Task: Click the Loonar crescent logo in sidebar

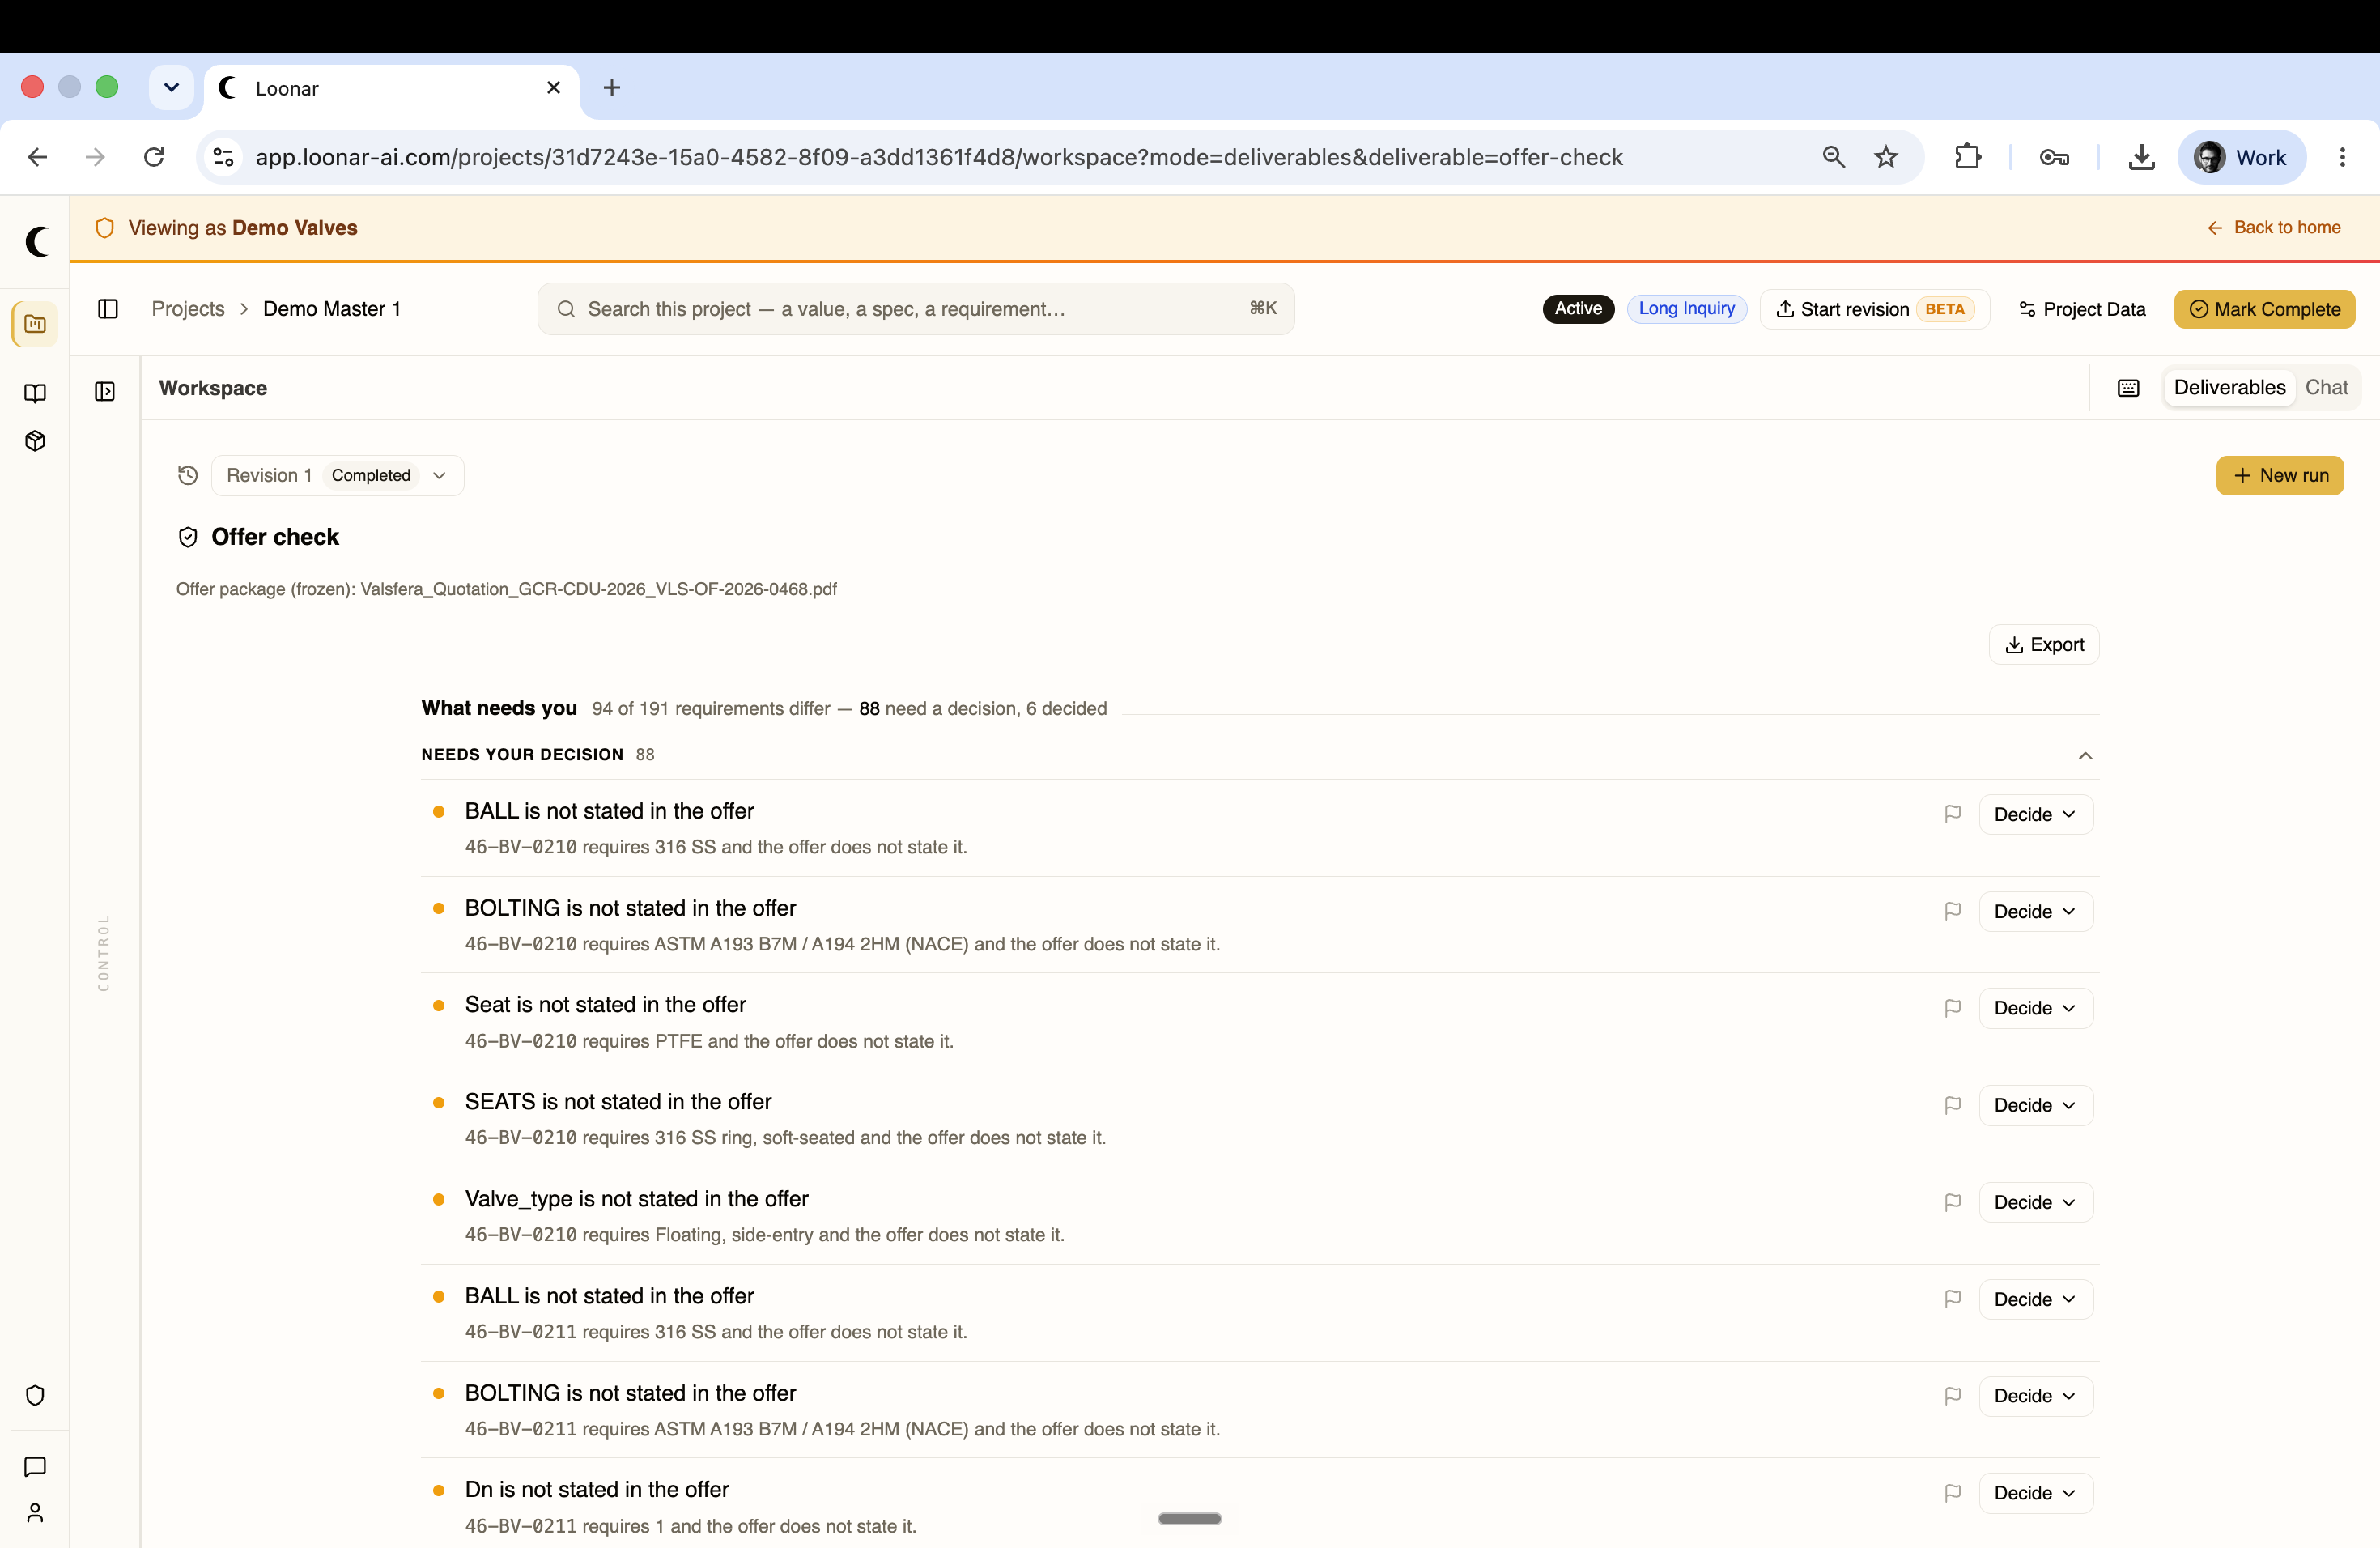Action: tap(36, 241)
